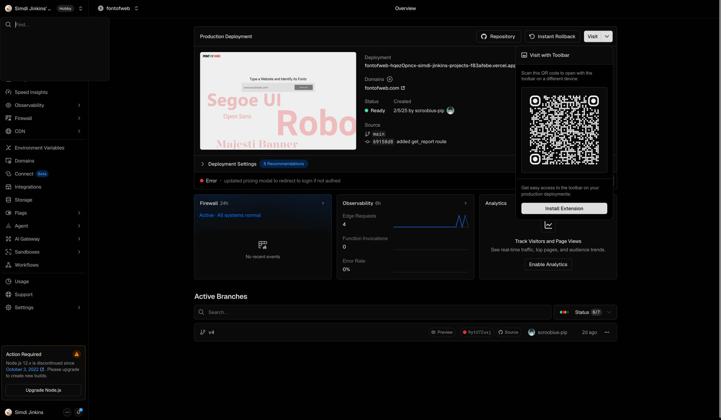
Task: Expand CDN submenu chevron
Action: pos(79,131)
